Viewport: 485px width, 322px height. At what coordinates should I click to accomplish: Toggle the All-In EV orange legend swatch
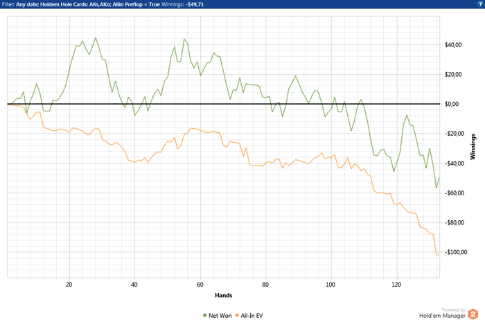tap(237, 316)
